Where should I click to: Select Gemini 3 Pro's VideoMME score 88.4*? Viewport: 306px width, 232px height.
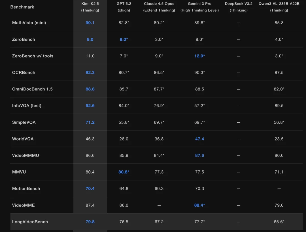[199, 205]
